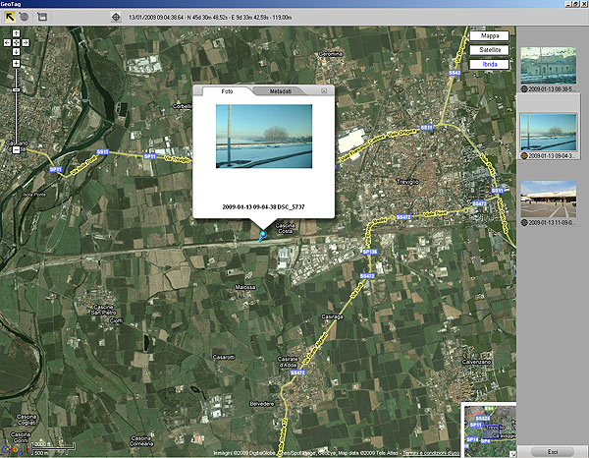Open the Foto tab in popup

click(x=227, y=91)
